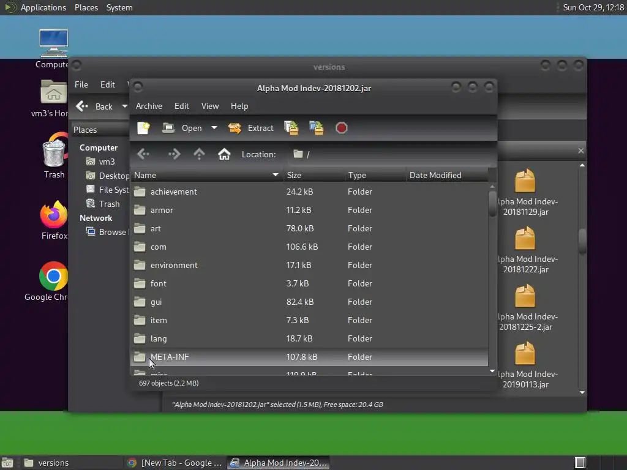Select the environment folder row
The height and width of the screenshot is (470, 627).
coord(309,265)
